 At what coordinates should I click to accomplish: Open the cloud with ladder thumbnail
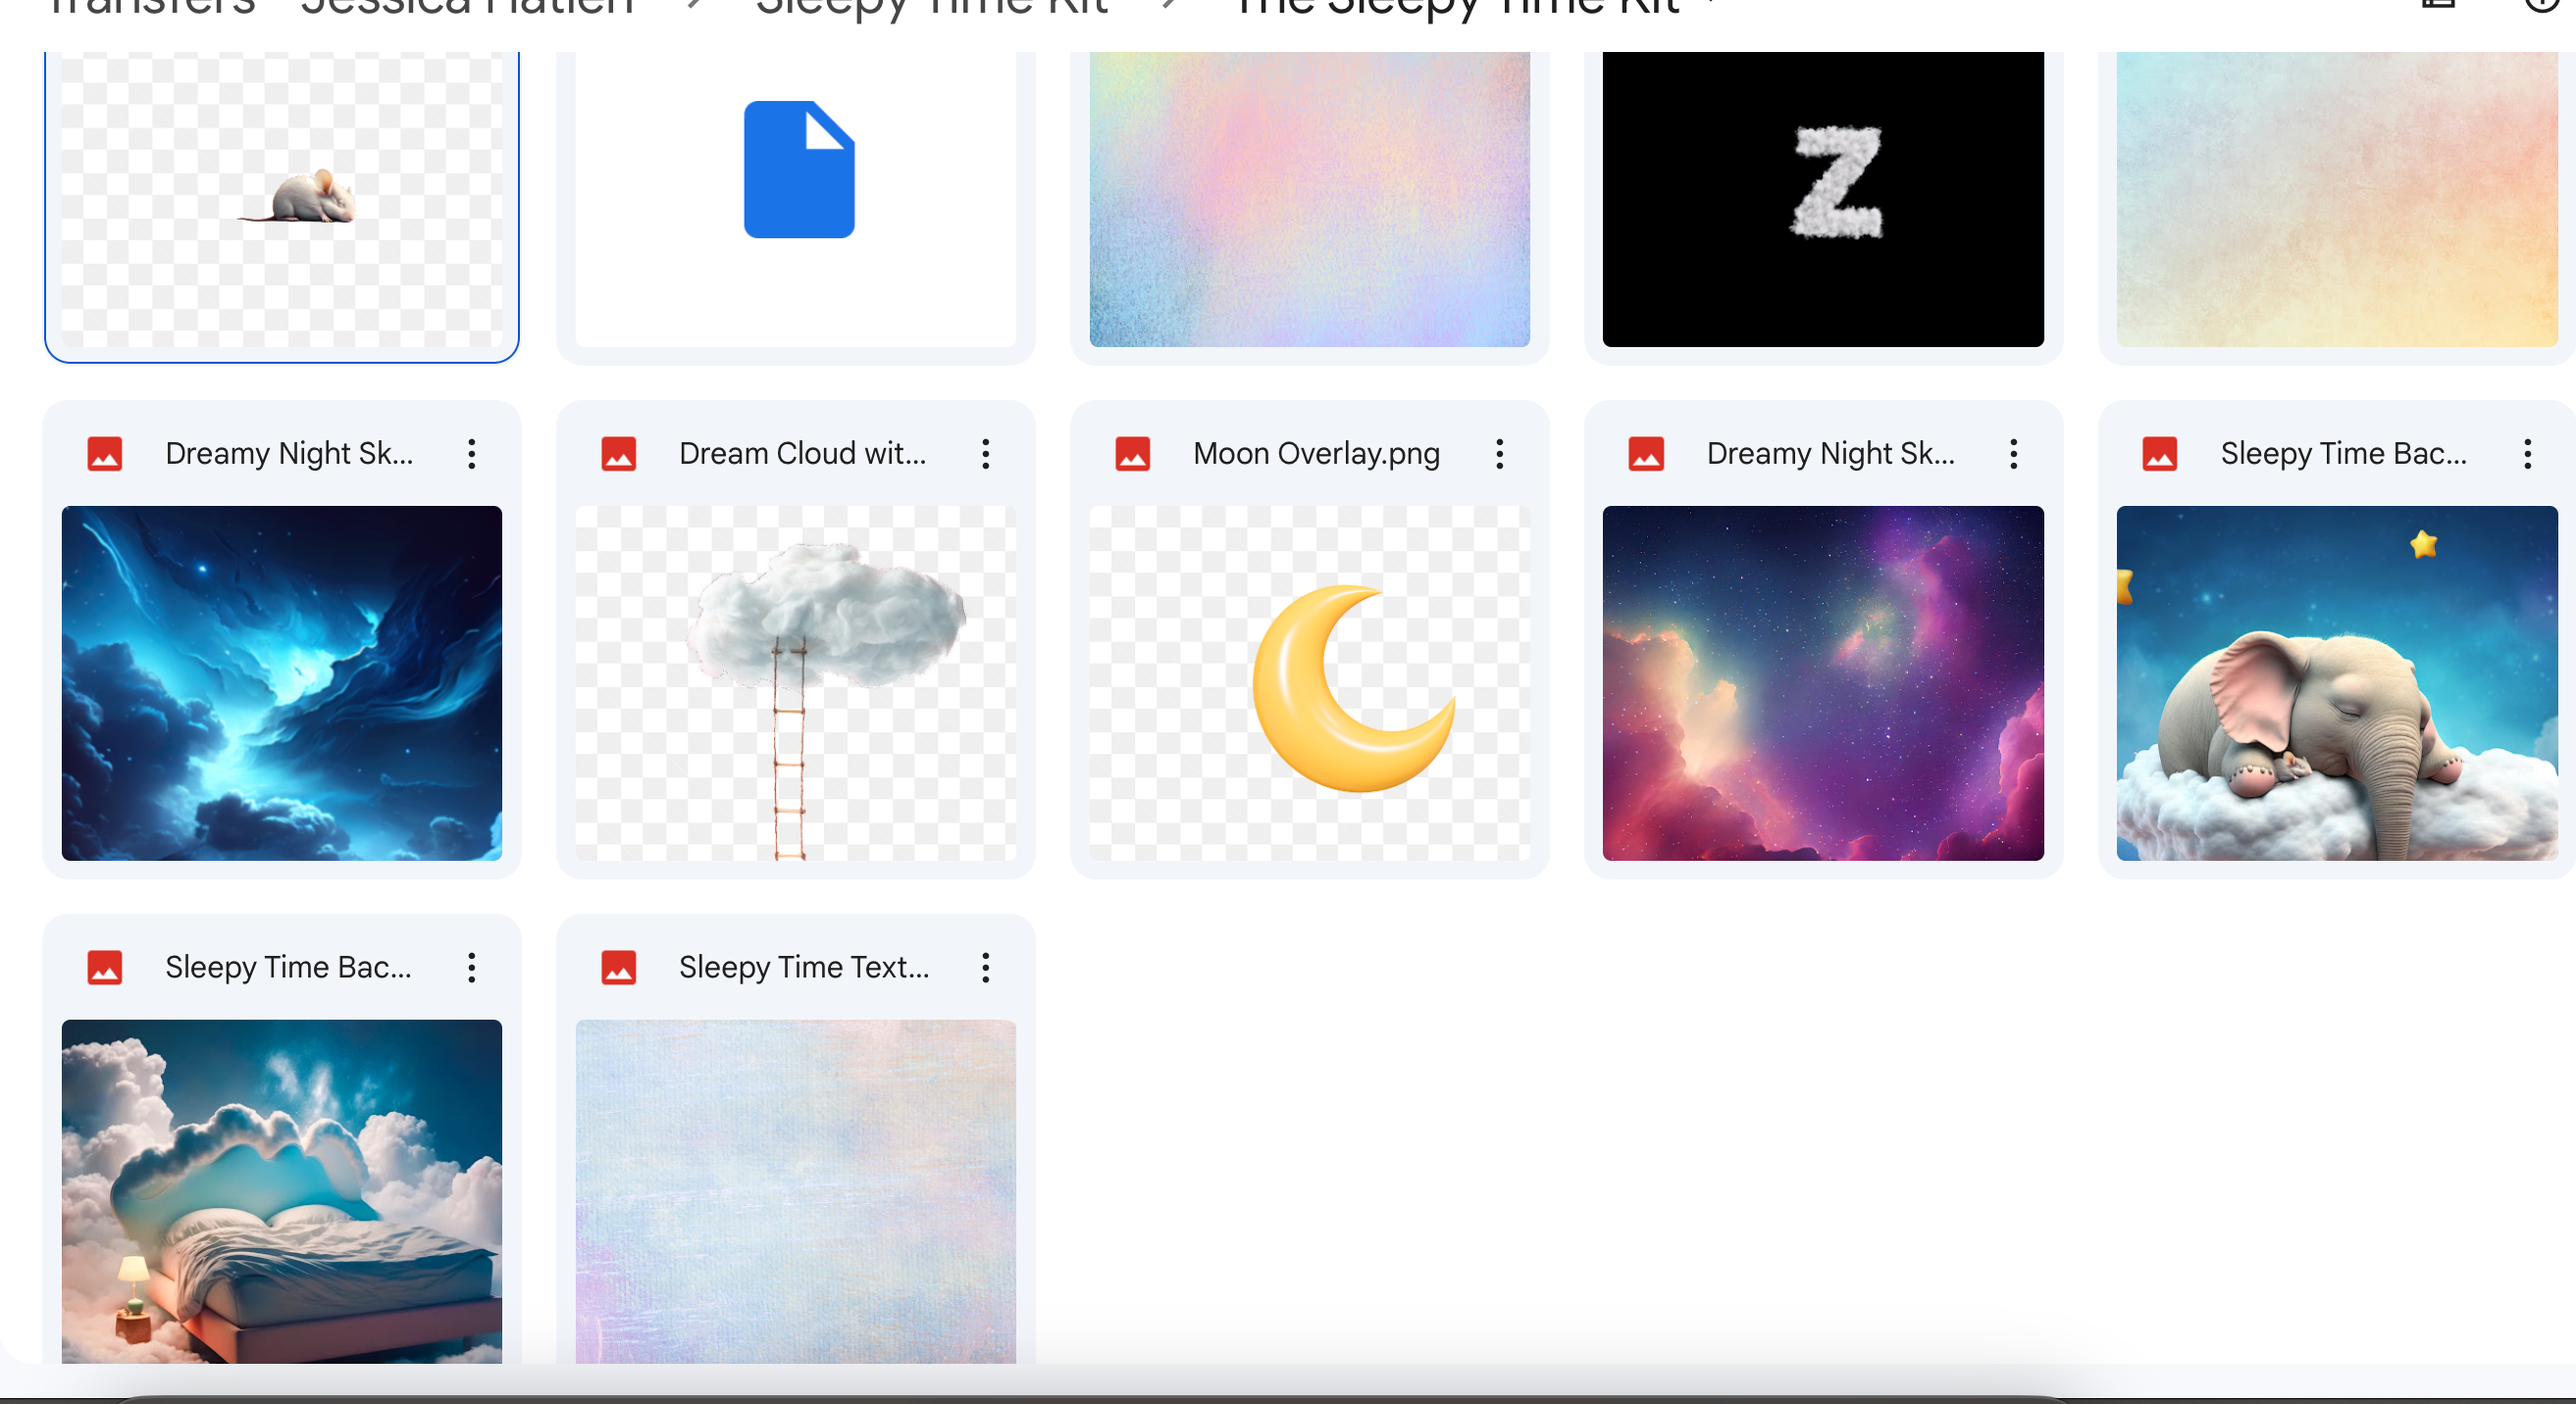(x=796, y=683)
